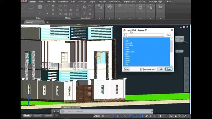Viewport: 212px width, 119px height.
Task: Click the Customization menu icon in status bar
Action: click(189, 116)
